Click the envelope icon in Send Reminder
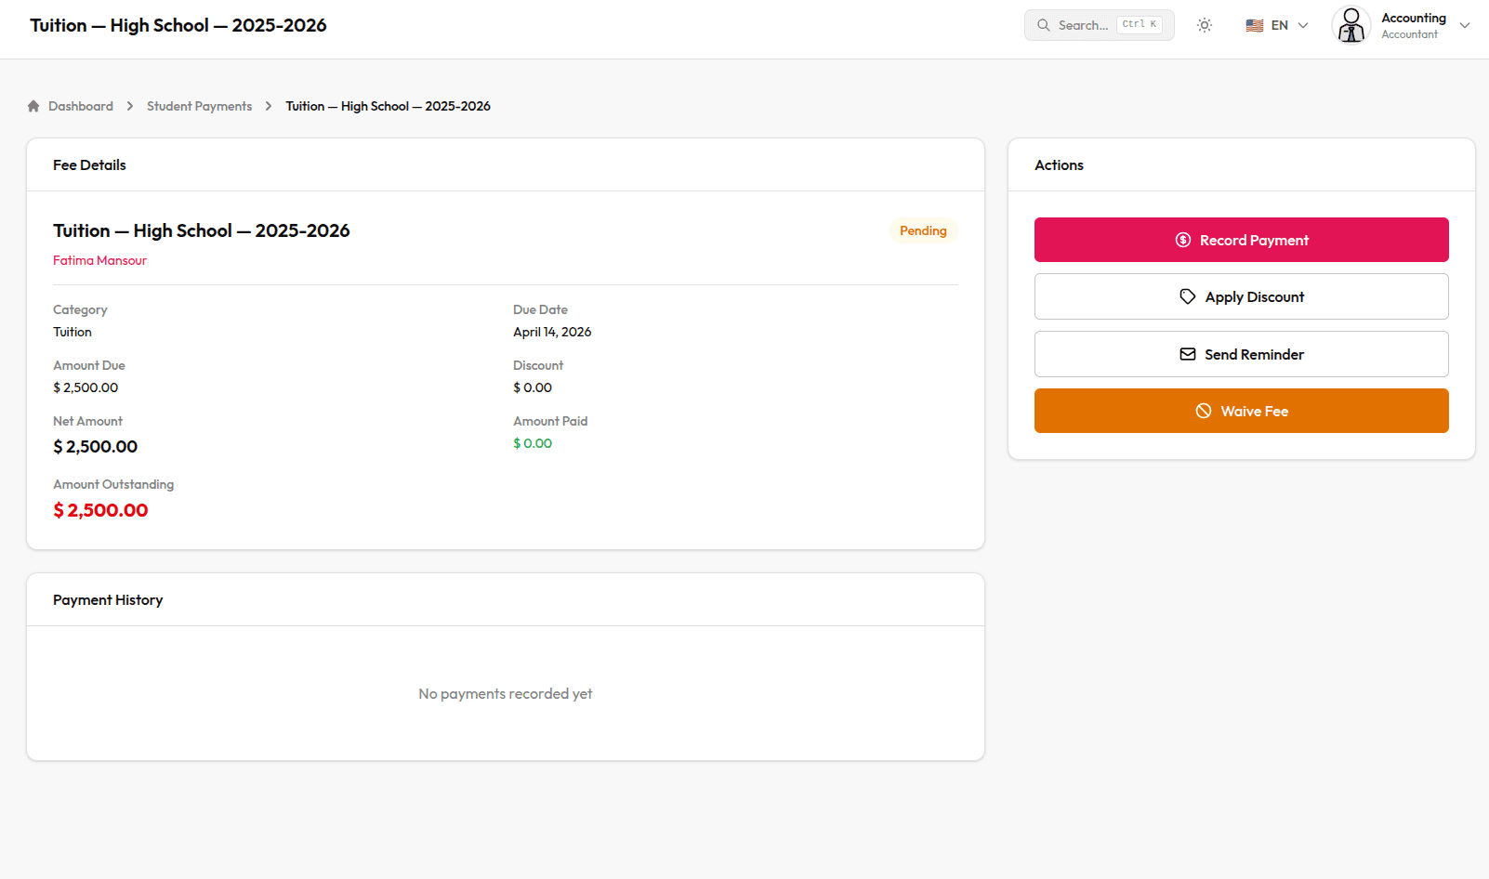Screen dimensions: 1489x879 [1188, 354]
